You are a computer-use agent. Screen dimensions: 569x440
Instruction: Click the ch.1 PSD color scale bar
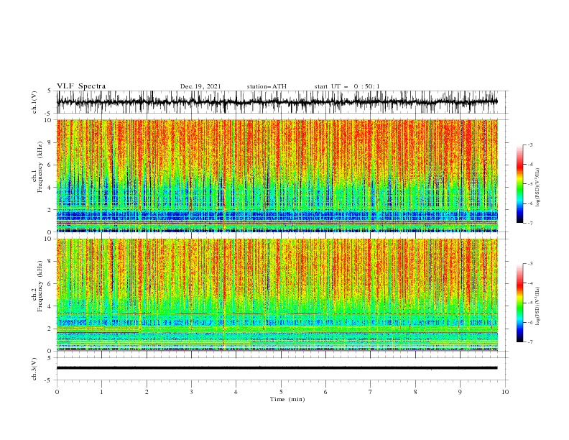point(520,184)
